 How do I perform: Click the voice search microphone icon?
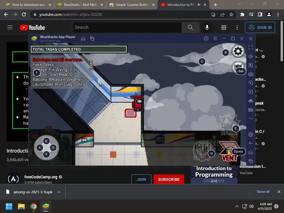[207, 27]
